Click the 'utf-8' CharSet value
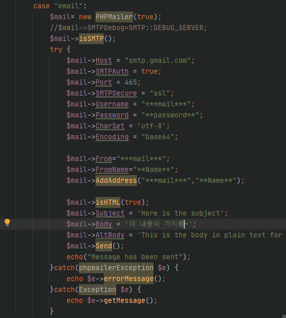 pos(151,126)
